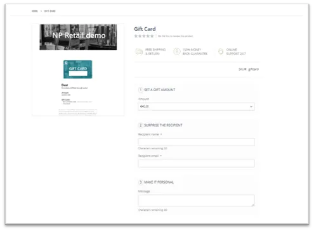Click the 'SURPRISE THE RECIPIENT' heading
The width and height of the screenshot is (314, 231).
[163, 125]
